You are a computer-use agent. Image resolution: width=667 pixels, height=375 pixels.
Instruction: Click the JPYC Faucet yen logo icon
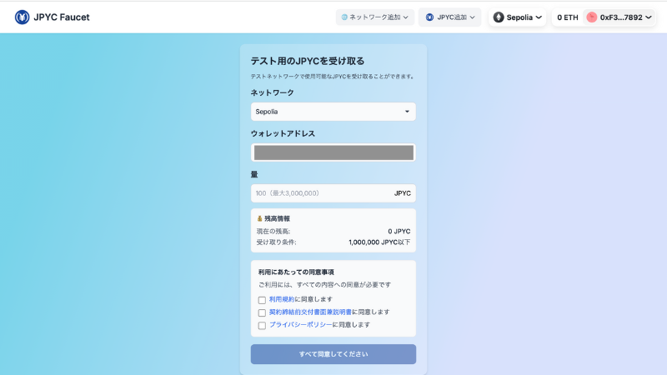23,17
